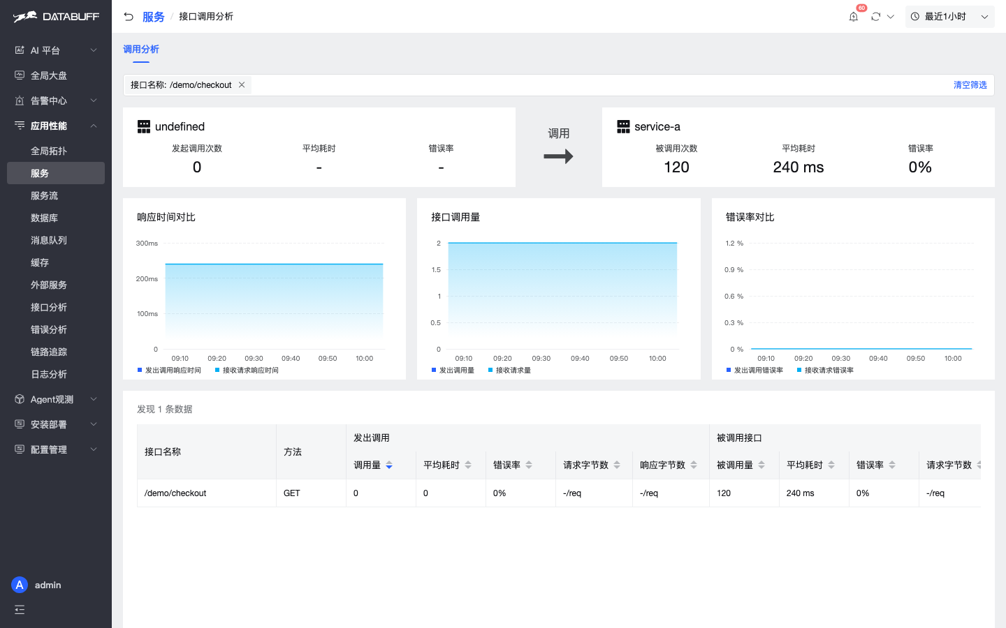Toggle 接收请求错误率 legend
Image resolution: width=1006 pixels, height=628 pixels.
point(825,371)
